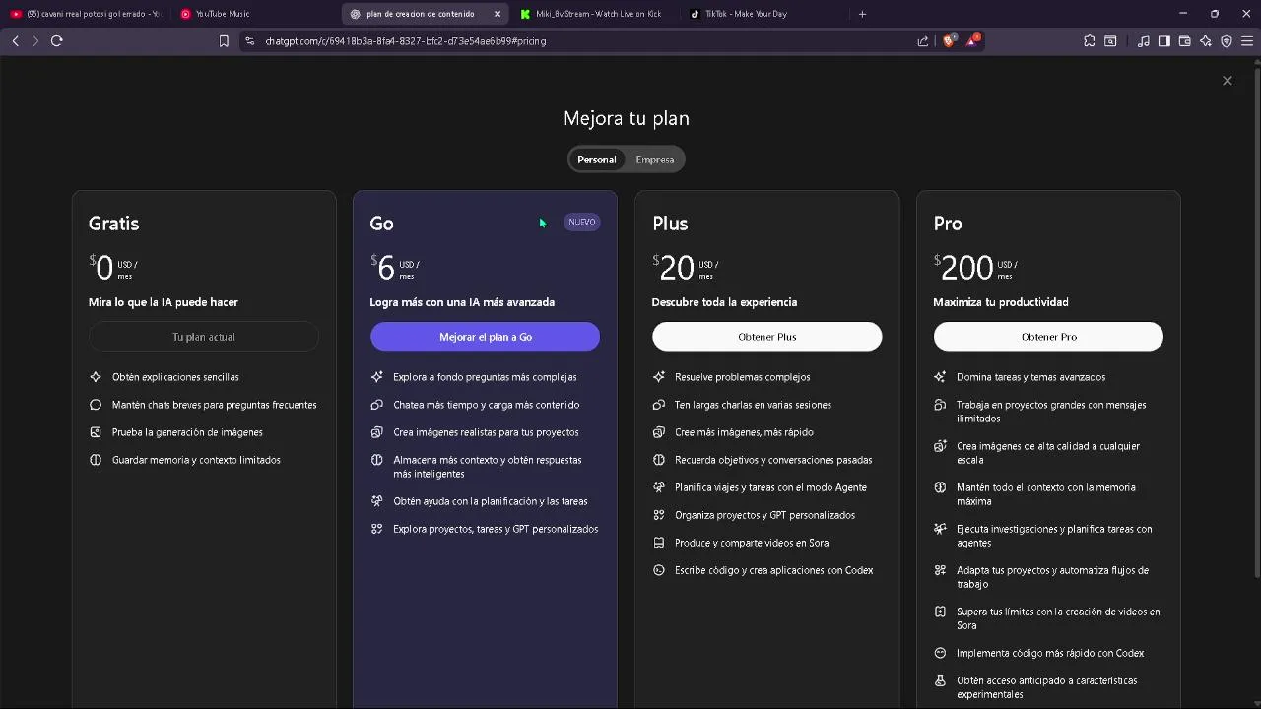This screenshot has height=709, width=1261.
Task: Click the share icon in the address bar
Action: point(923,41)
